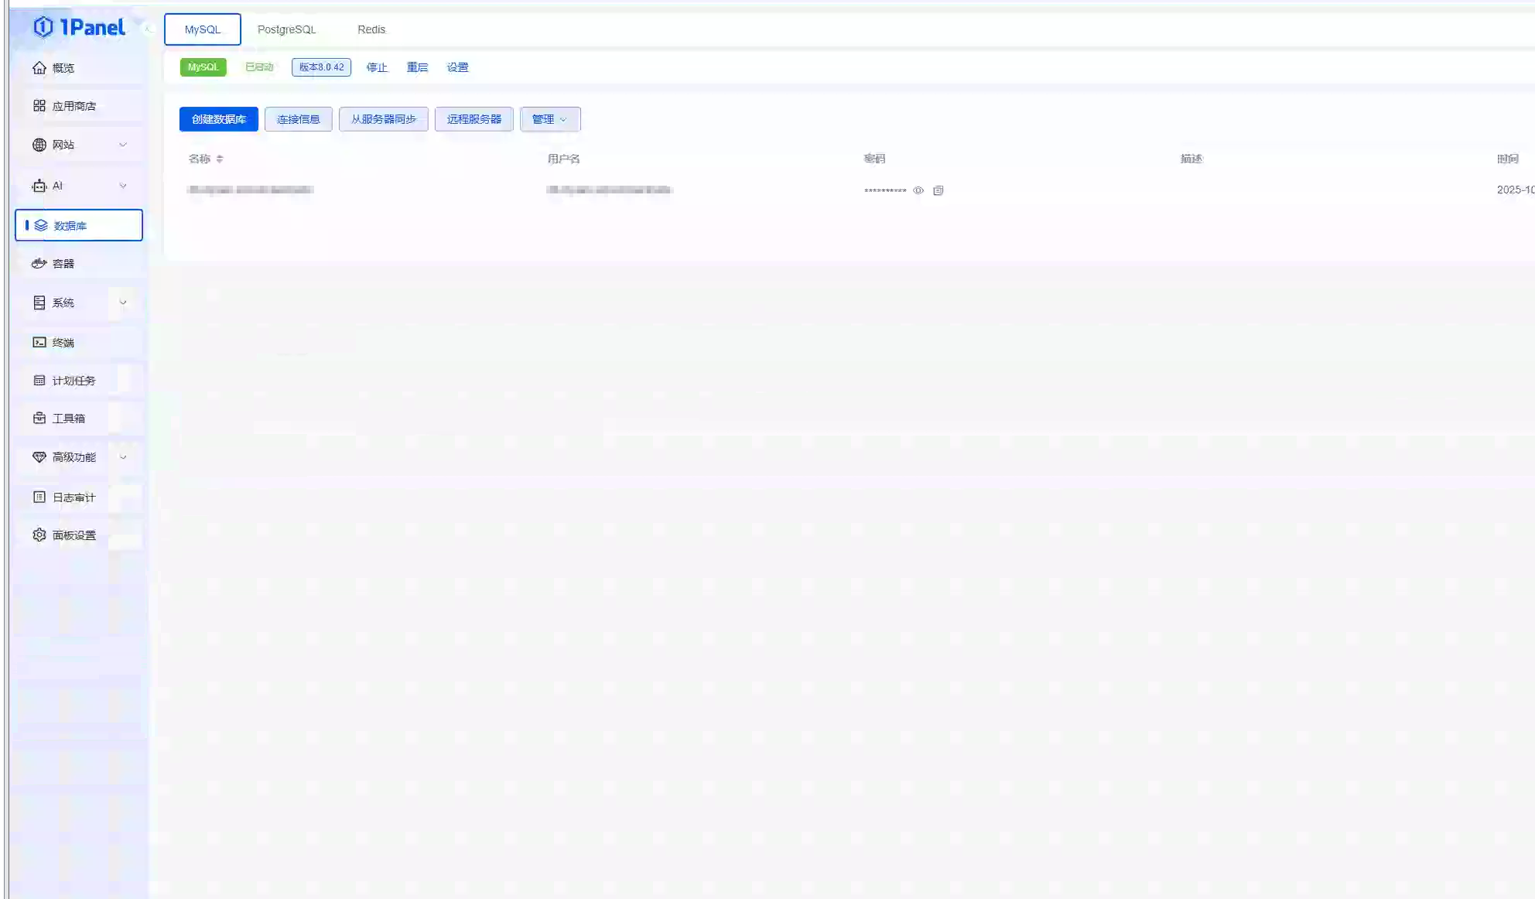
Task: Reveal password with the eye icon
Action: (x=918, y=190)
